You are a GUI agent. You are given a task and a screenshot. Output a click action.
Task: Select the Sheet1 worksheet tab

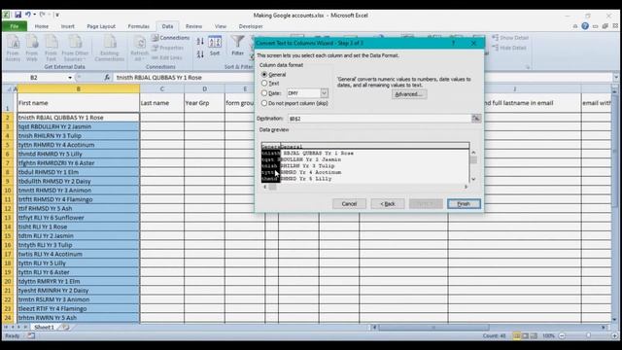[44, 328]
